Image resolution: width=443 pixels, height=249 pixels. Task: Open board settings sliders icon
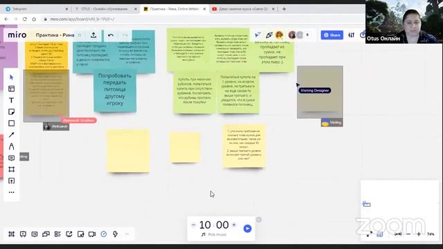pyautogui.click(x=351, y=35)
